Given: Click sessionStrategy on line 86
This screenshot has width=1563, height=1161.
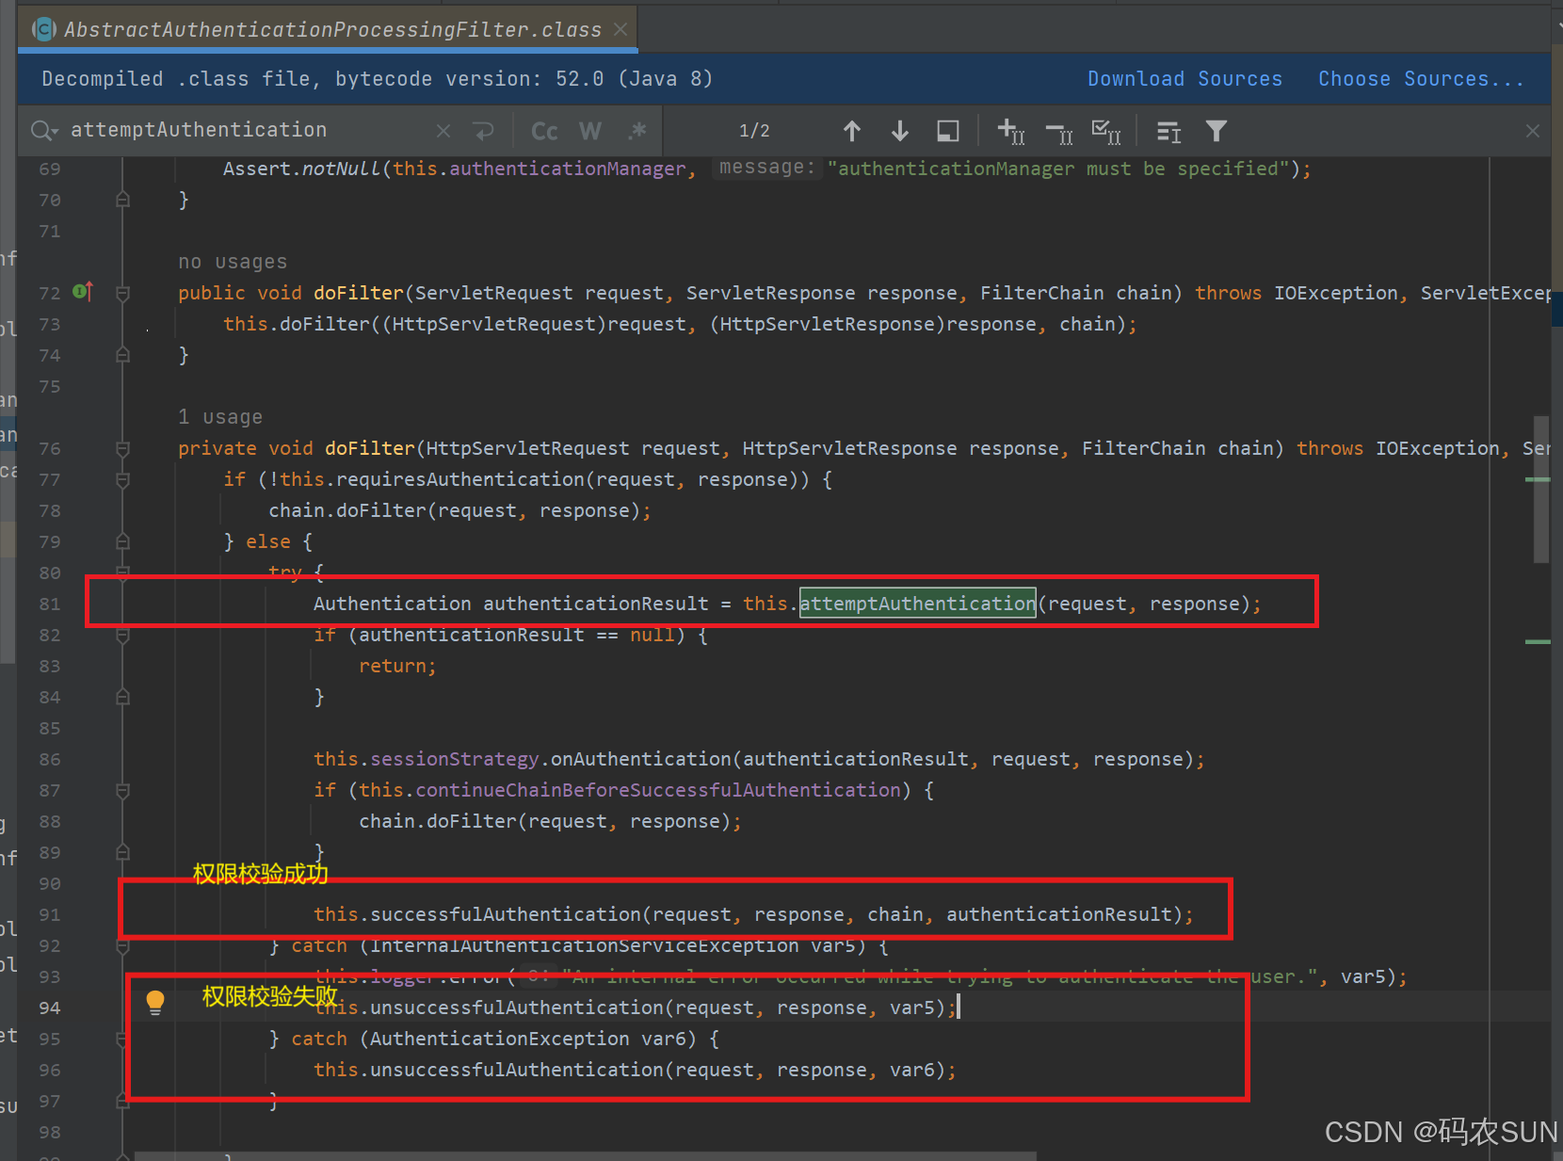Looking at the screenshot, I should (x=454, y=759).
